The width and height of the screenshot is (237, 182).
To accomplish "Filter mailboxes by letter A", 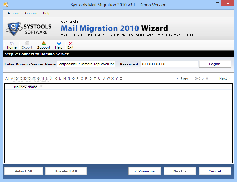I will [x=12, y=78].
